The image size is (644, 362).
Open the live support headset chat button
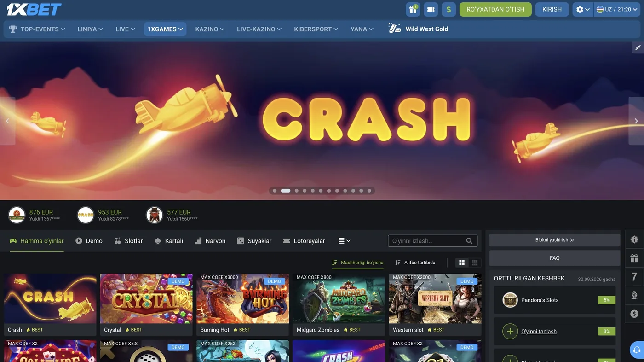tap(637, 350)
